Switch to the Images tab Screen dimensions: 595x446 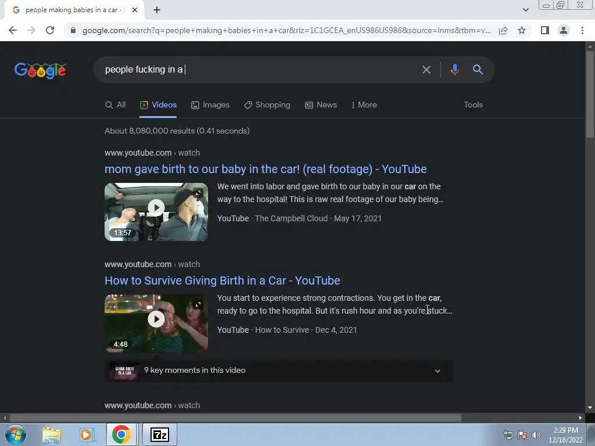[210, 105]
